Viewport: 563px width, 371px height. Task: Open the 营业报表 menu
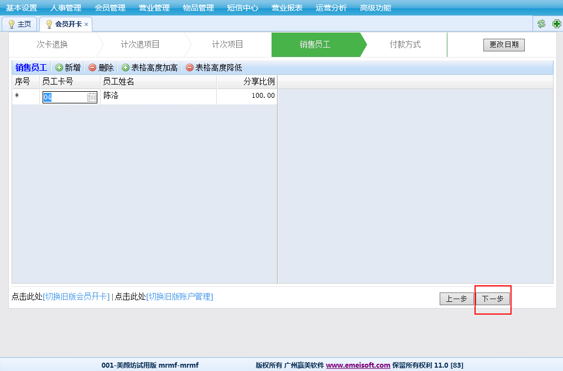pos(287,8)
